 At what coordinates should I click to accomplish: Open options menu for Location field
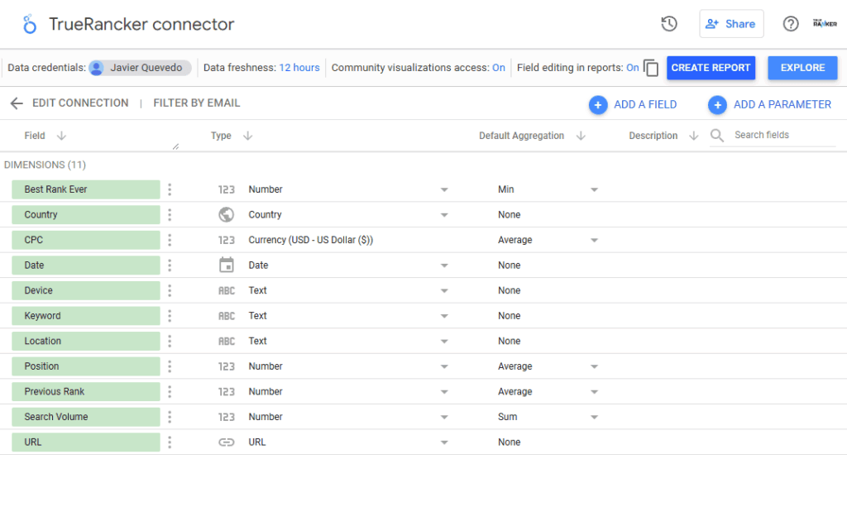click(170, 342)
